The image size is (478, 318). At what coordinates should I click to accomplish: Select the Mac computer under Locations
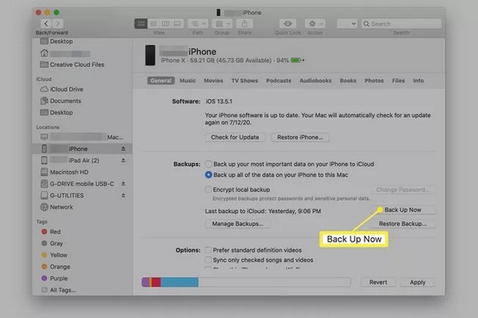(x=81, y=137)
